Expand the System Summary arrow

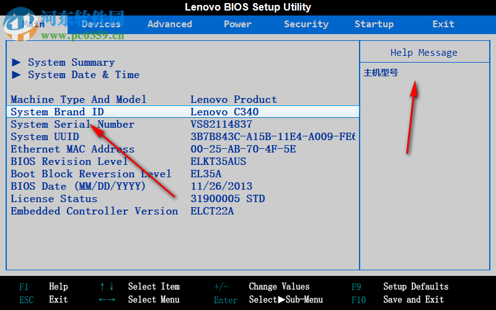click(x=17, y=63)
